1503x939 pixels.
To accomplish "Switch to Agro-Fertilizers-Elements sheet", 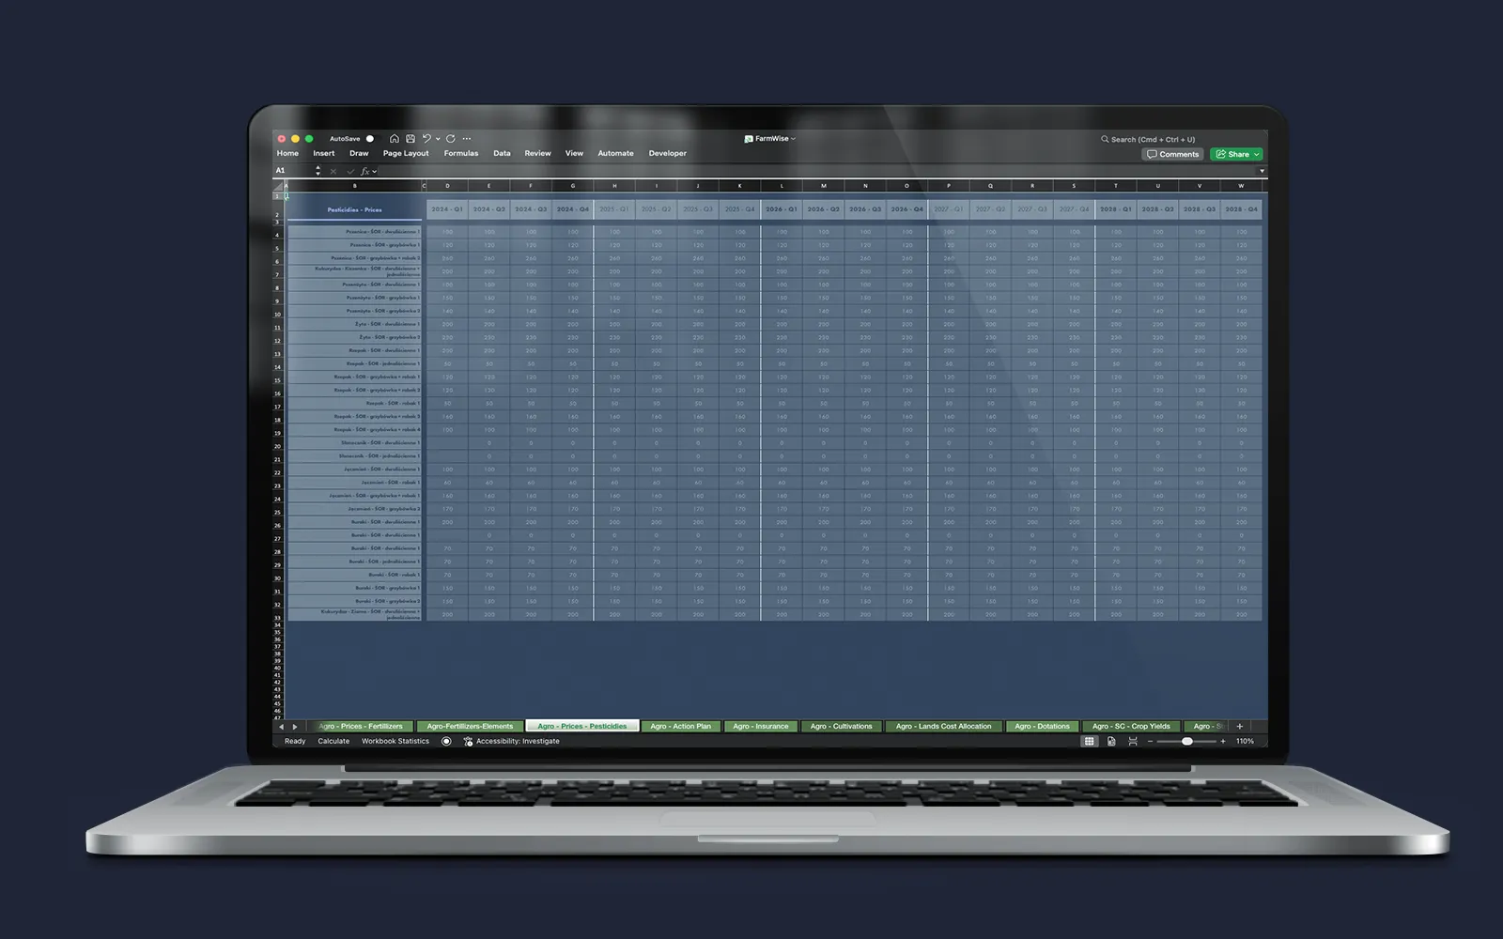I will point(470,726).
